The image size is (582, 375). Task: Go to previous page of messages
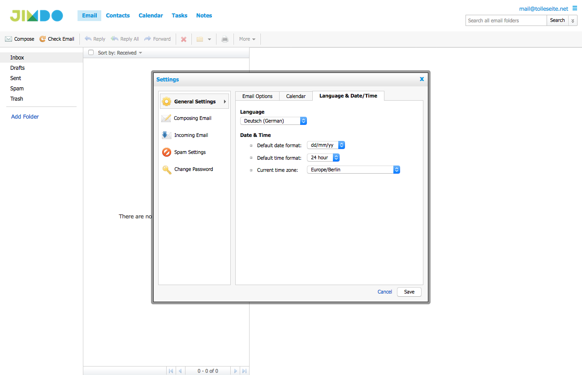[180, 371]
